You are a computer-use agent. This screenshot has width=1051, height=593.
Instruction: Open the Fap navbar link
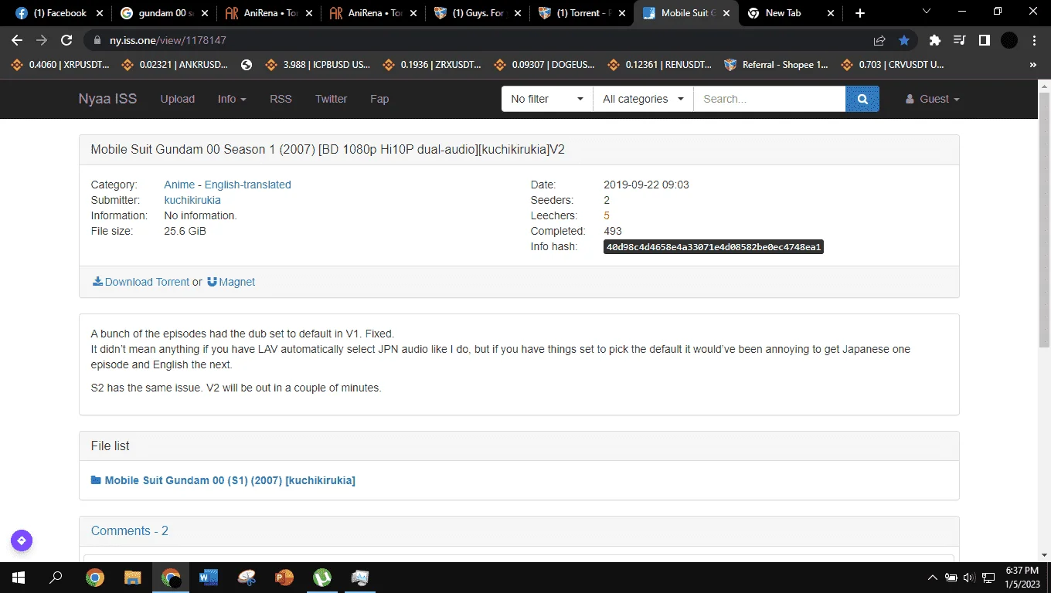(379, 99)
